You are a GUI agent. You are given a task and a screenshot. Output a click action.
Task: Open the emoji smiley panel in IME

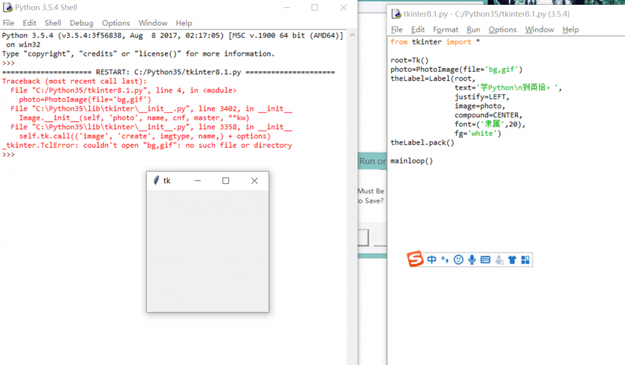(x=458, y=260)
